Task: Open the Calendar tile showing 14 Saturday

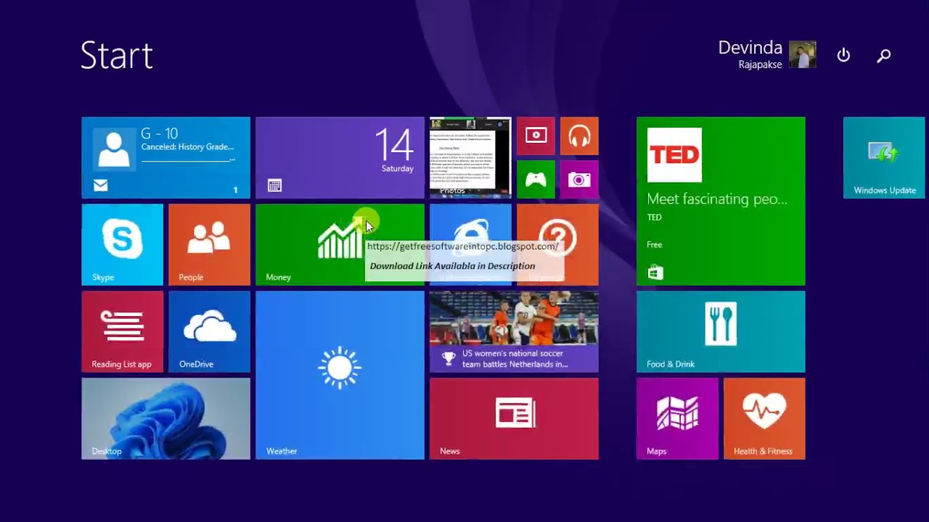Action: point(340,157)
